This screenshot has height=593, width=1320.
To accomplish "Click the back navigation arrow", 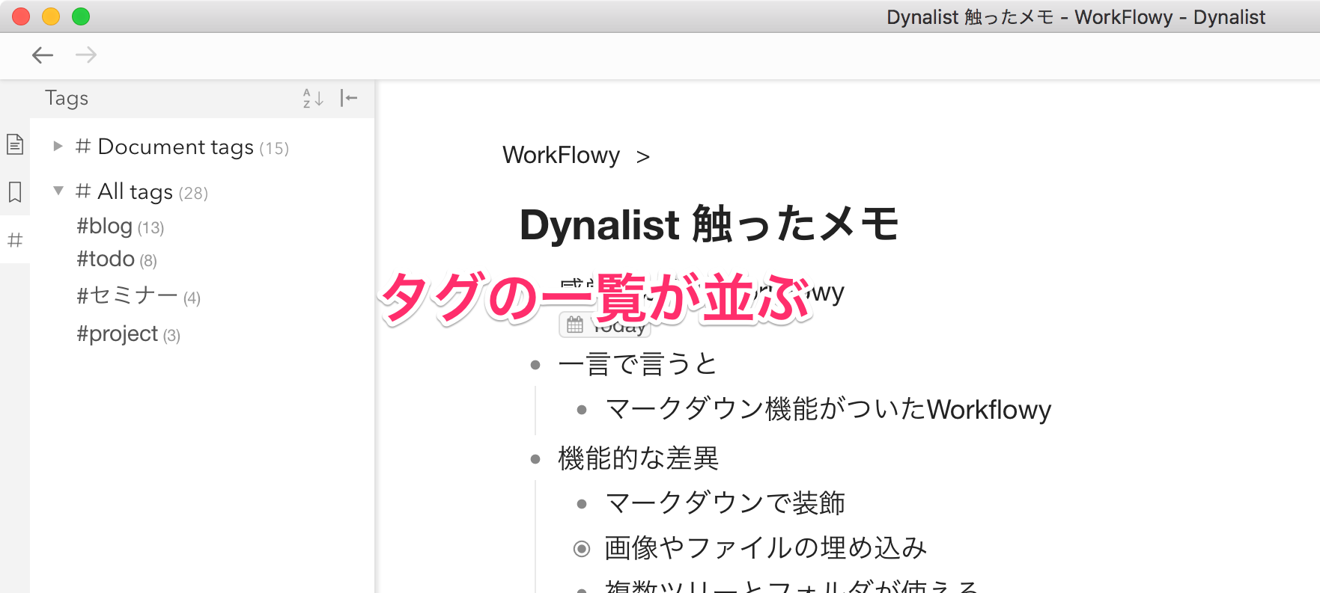I will [43, 55].
